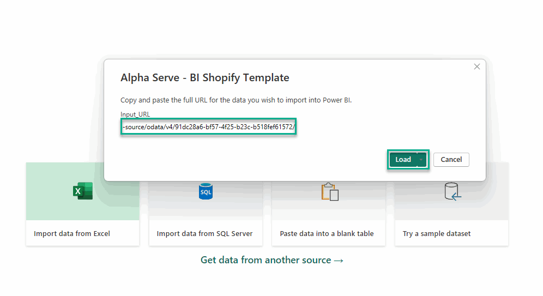Select Paste data into a blank table
The image size is (543, 296).
pos(327,234)
